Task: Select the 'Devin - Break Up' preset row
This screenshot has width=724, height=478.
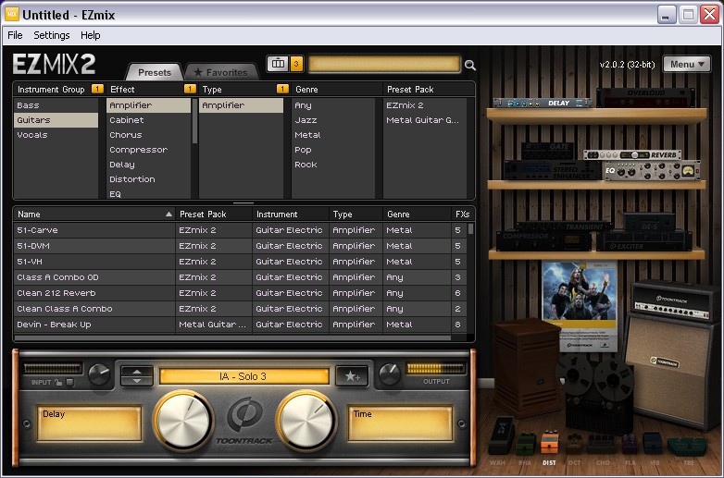Action: [x=240, y=324]
